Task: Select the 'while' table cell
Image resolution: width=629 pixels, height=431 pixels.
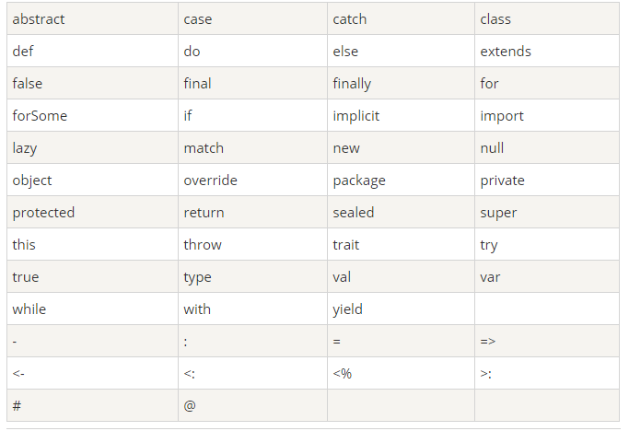Action: click(x=92, y=309)
